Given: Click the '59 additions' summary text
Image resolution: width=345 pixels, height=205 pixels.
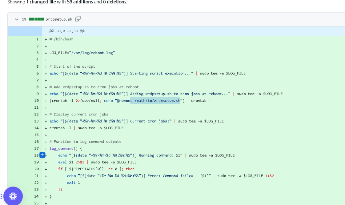Looking at the screenshot, I should 80,2.
